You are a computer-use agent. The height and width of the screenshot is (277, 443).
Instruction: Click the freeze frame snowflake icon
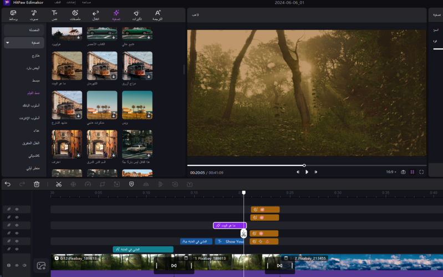[73, 184]
